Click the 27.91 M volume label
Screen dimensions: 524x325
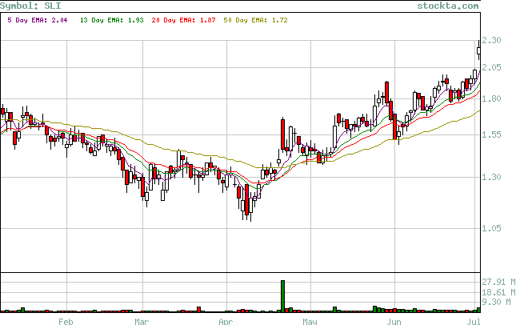point(498,283)
